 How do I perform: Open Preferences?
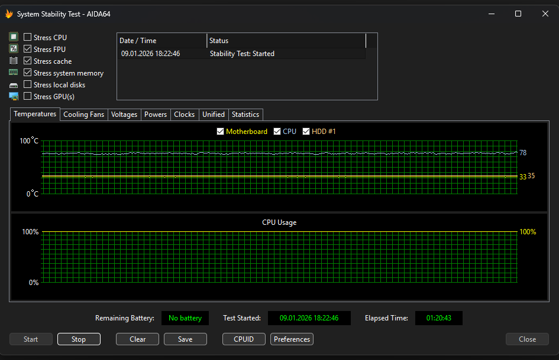[x=292, y=339]
